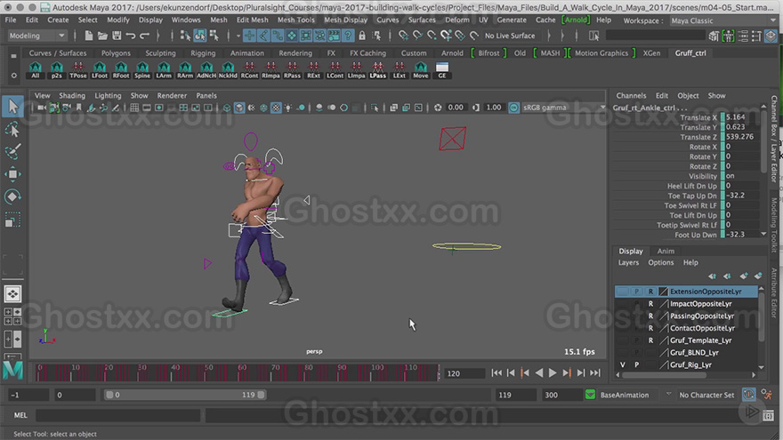Open the Deform menu
The width and height of the screenshot is (783, 440).
point(457,20)
